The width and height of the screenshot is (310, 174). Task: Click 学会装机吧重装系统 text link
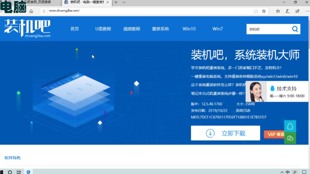click(x=236, y=68)
